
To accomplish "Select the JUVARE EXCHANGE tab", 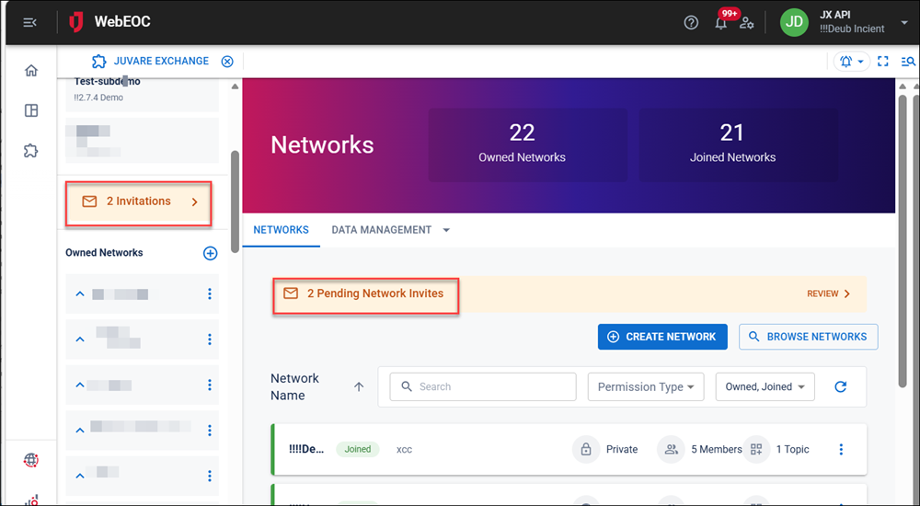I will 150,61.
